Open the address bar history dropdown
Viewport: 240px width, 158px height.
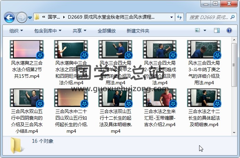(171, 17)
